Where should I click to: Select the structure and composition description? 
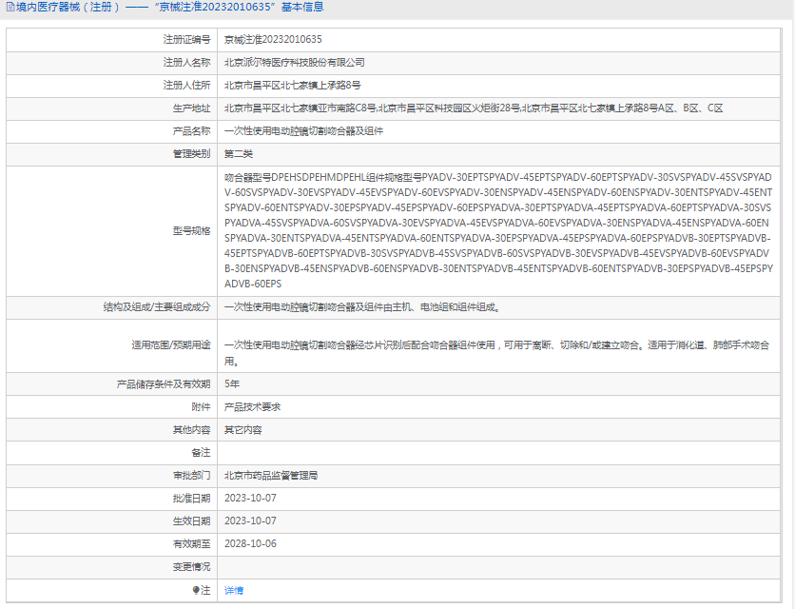362,307
